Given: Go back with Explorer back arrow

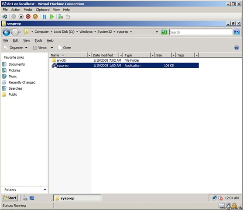Looking at the screenshot, I should pyautogui.click(x=7, y=32).
